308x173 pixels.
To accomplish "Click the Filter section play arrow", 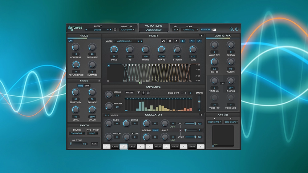I will tap(201, 36).
